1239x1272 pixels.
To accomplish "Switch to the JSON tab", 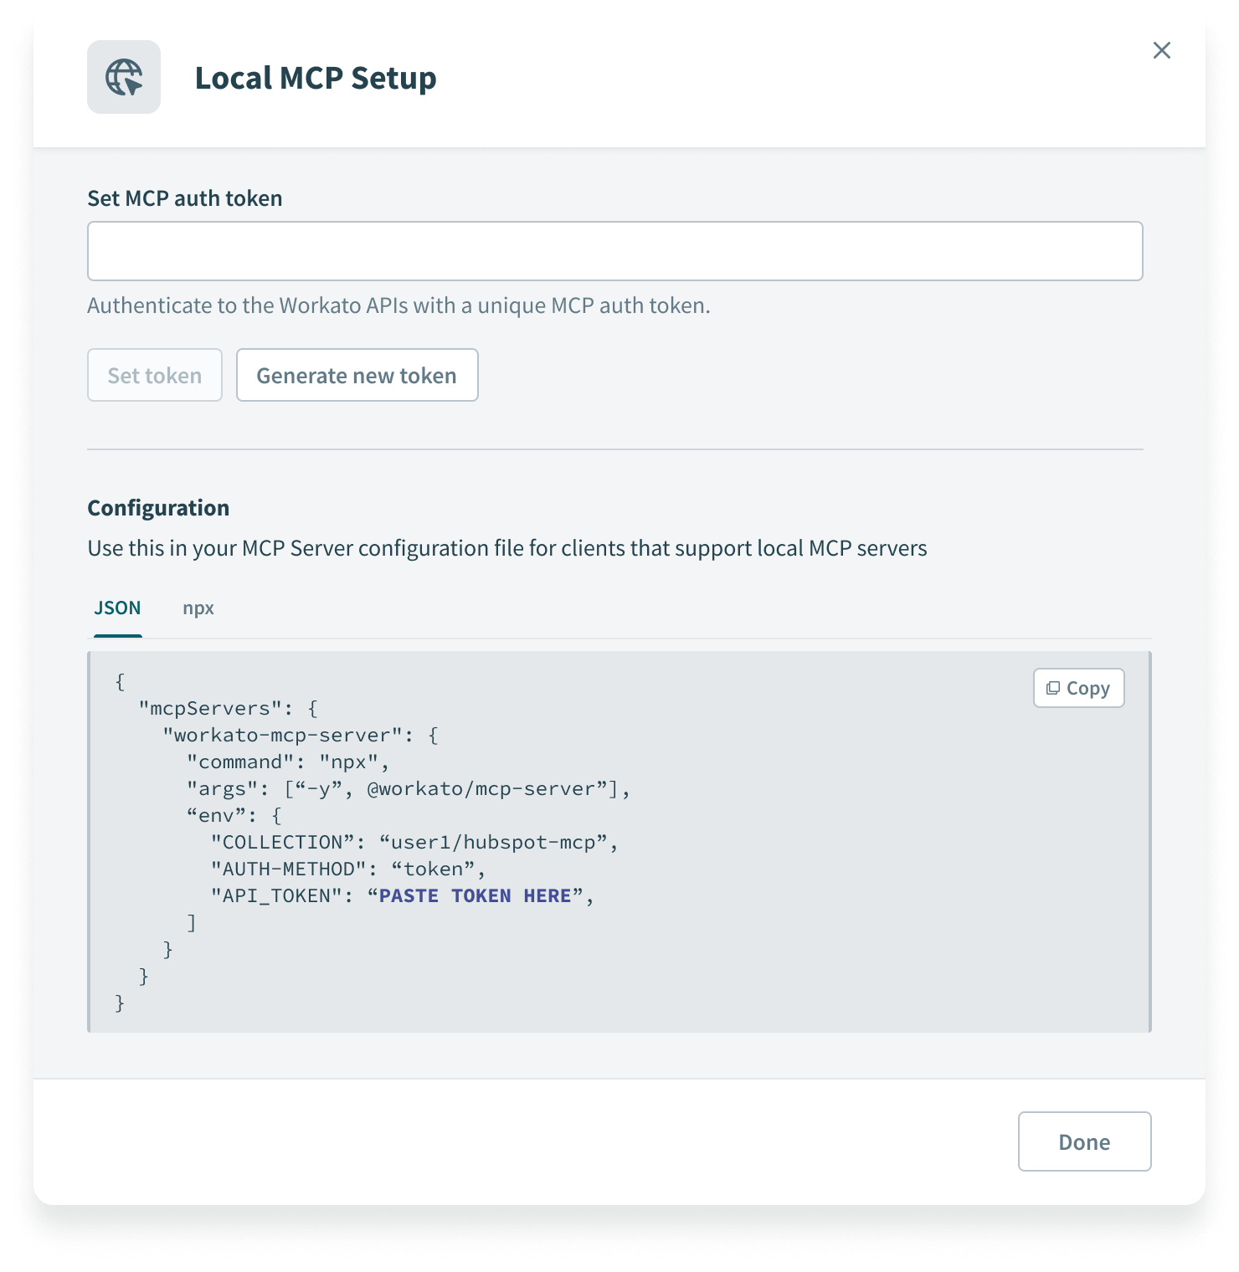I will click(x=117, y=608).
